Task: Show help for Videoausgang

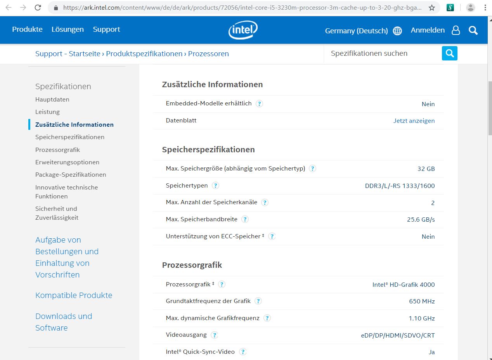Action: [x=214, y=335]
